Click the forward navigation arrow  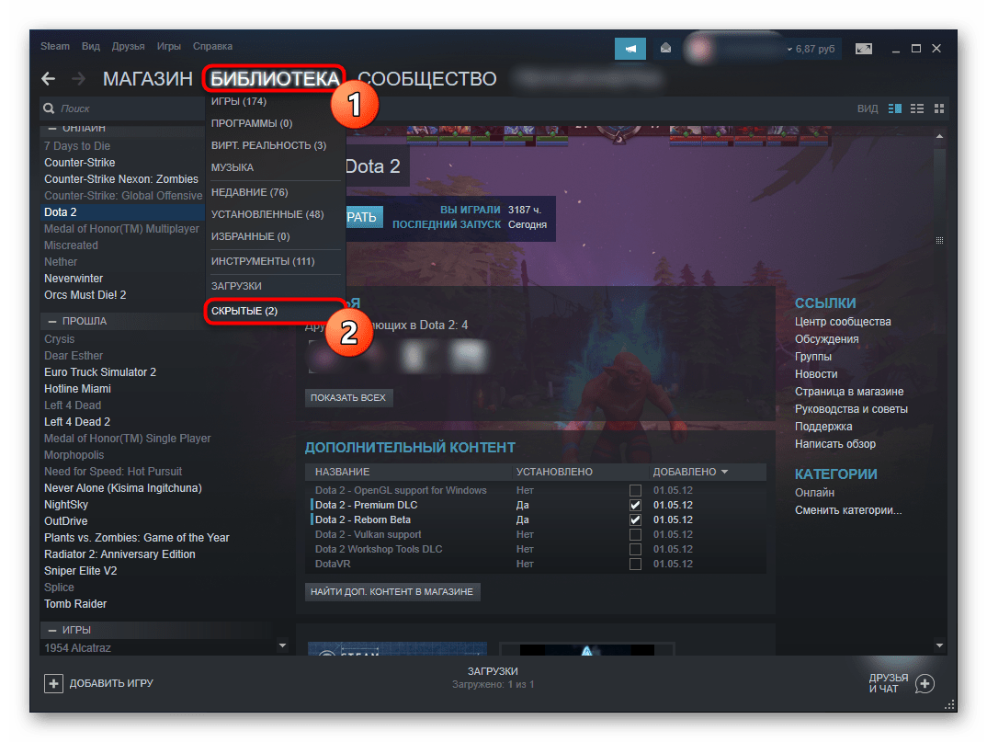click(x=79, y=79)
